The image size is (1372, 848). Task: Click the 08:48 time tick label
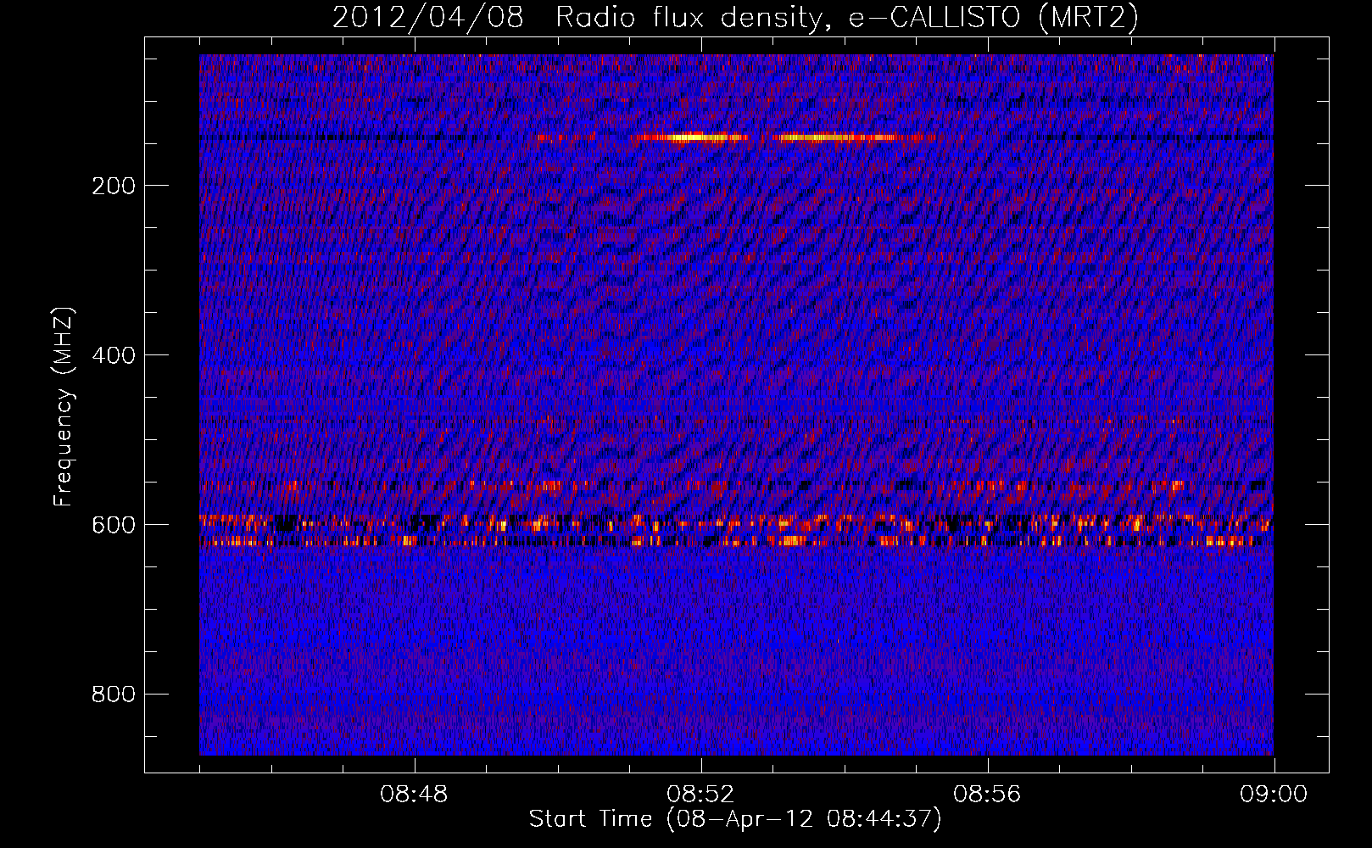point(414,795)
